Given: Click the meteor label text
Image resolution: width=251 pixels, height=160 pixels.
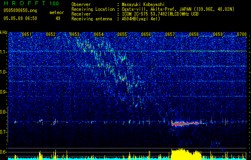Looking at the screenshot, I should point(57,12).
